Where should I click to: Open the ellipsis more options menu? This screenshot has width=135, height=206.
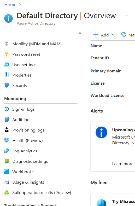coord(126,16)
